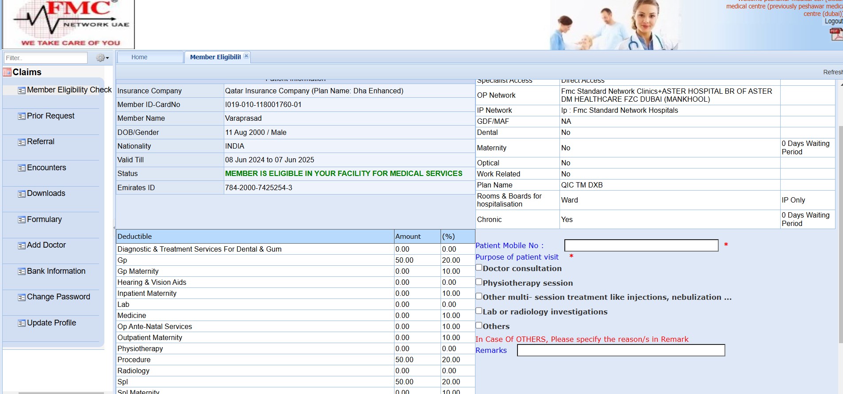Open Change Password from the sidebar
Viewport: 843px width, 394px height.
point(58,297)
